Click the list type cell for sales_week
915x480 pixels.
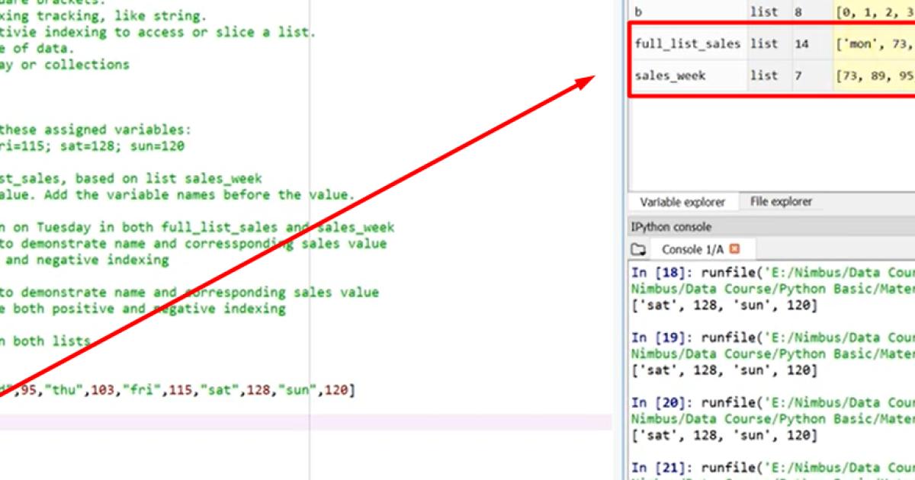tap(765, 75)
